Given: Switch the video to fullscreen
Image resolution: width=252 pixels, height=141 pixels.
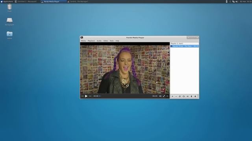Looking at the screenshot, I should click(x=164, y=96).
